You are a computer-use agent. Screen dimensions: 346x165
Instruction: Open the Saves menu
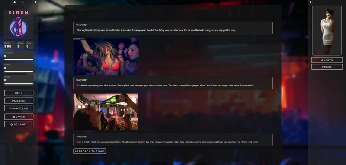(19, 117)
